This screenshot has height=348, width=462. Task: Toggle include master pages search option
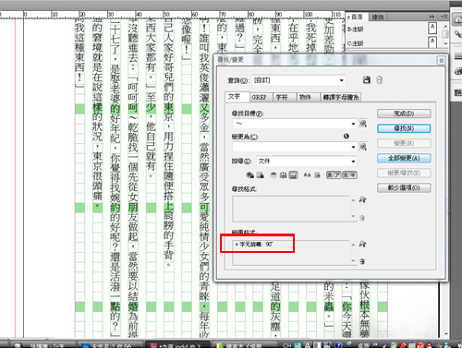coord(284,175)
